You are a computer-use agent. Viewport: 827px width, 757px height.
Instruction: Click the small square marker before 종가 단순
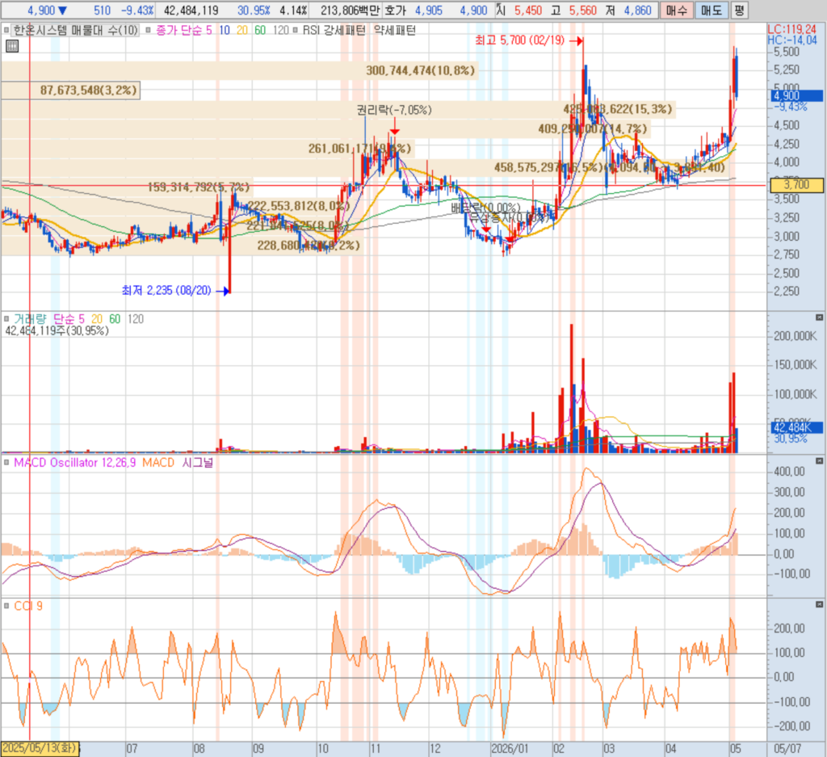pos(148,31)
